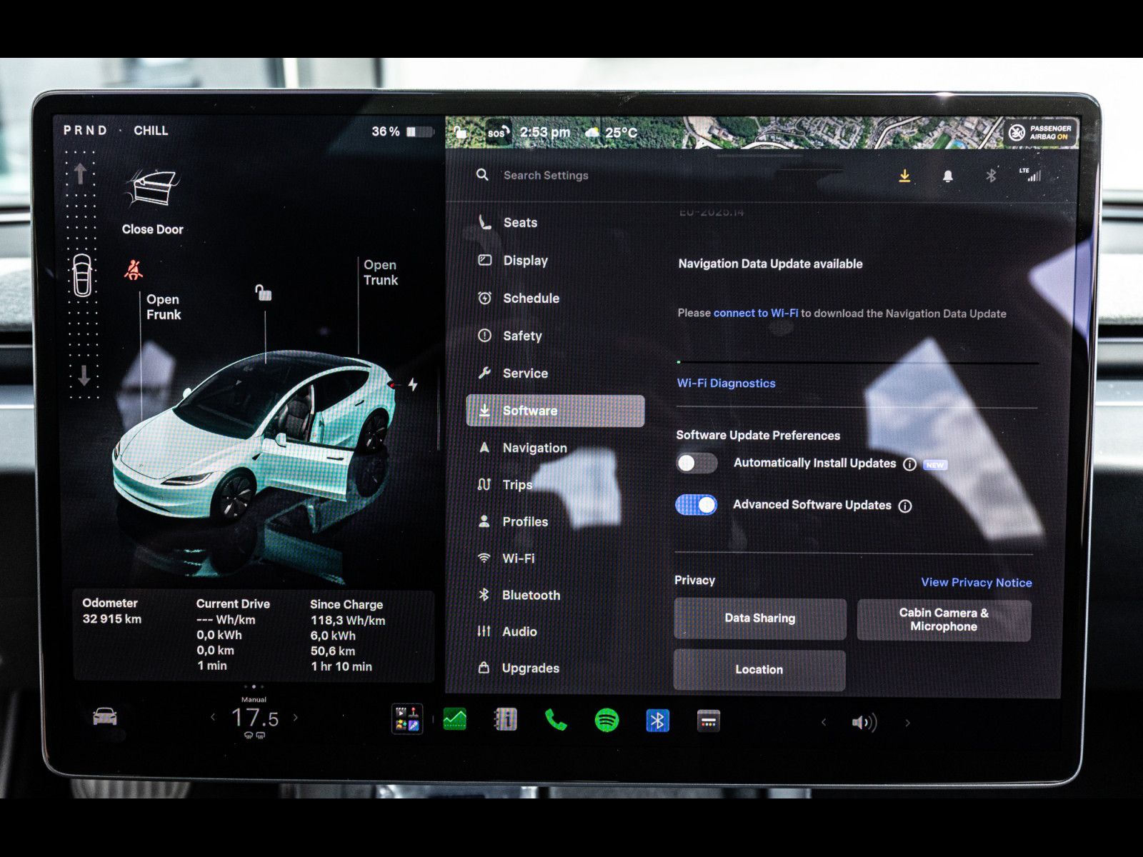Open Location privacy settings
Image resolution: width=1143 pixels, height=857 pixels.
point(759,670)
